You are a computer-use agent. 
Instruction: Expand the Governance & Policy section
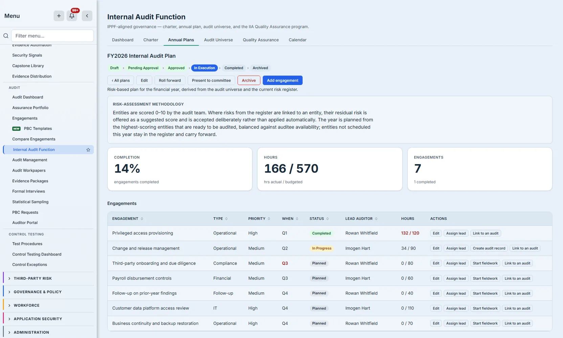(x=48, y=292)
